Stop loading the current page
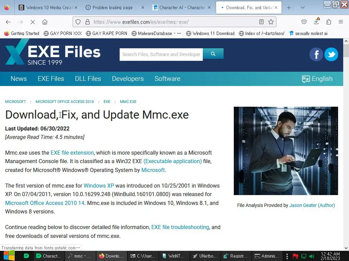 [32, 22]
